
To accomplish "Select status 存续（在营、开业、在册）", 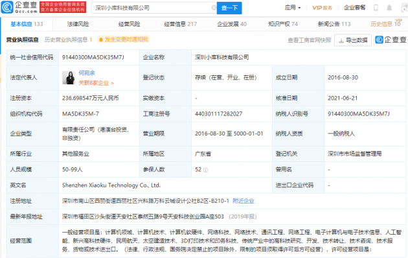I will click(x=226, y=78).
